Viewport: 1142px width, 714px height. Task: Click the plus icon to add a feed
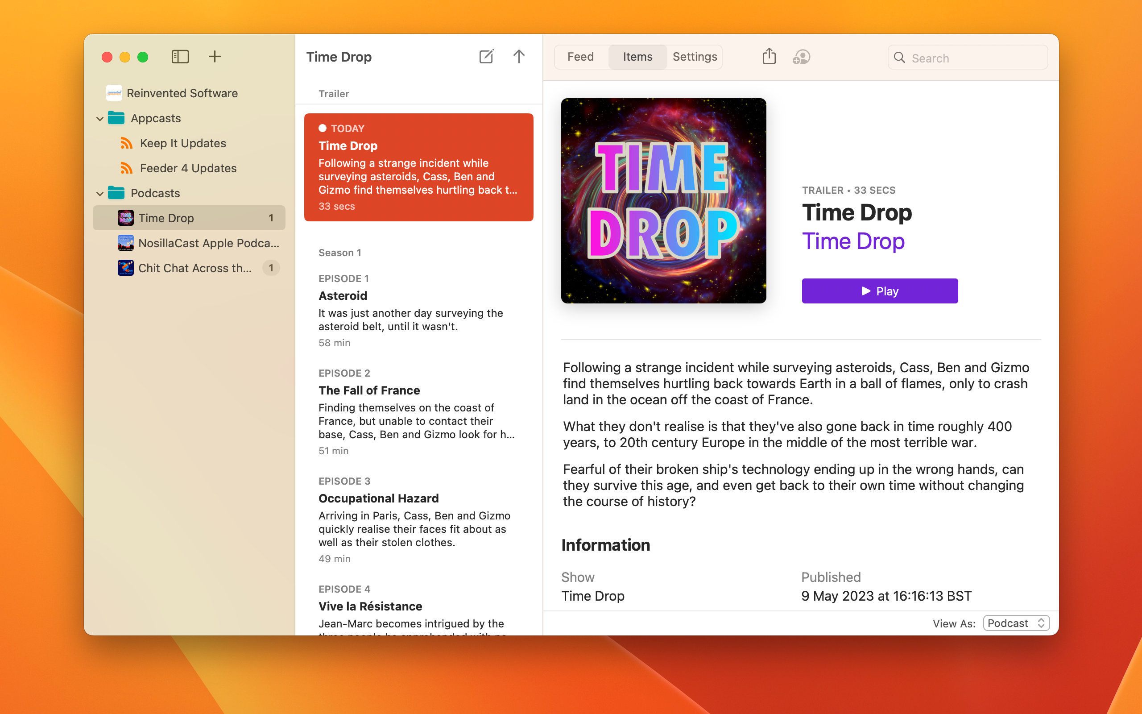(215, 57)
